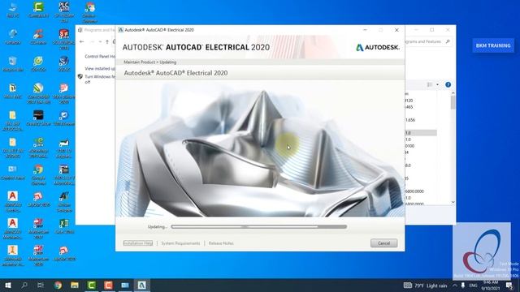The width and height of the screenshot is (520, 292).
Task: Open the green balloon CorelDRAW desktop shortcut
Action: 38,93
